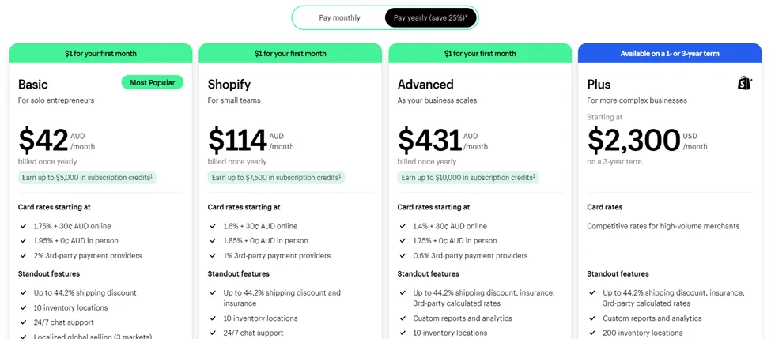Click the checkmark beside 2% 3rd-party payment providers

coord(24,256)
